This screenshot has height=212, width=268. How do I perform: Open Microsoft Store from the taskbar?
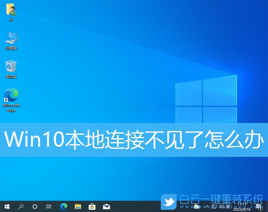[x=92, y=206]
